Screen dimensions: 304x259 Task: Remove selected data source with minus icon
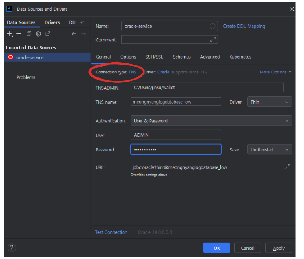click(19, 34)
